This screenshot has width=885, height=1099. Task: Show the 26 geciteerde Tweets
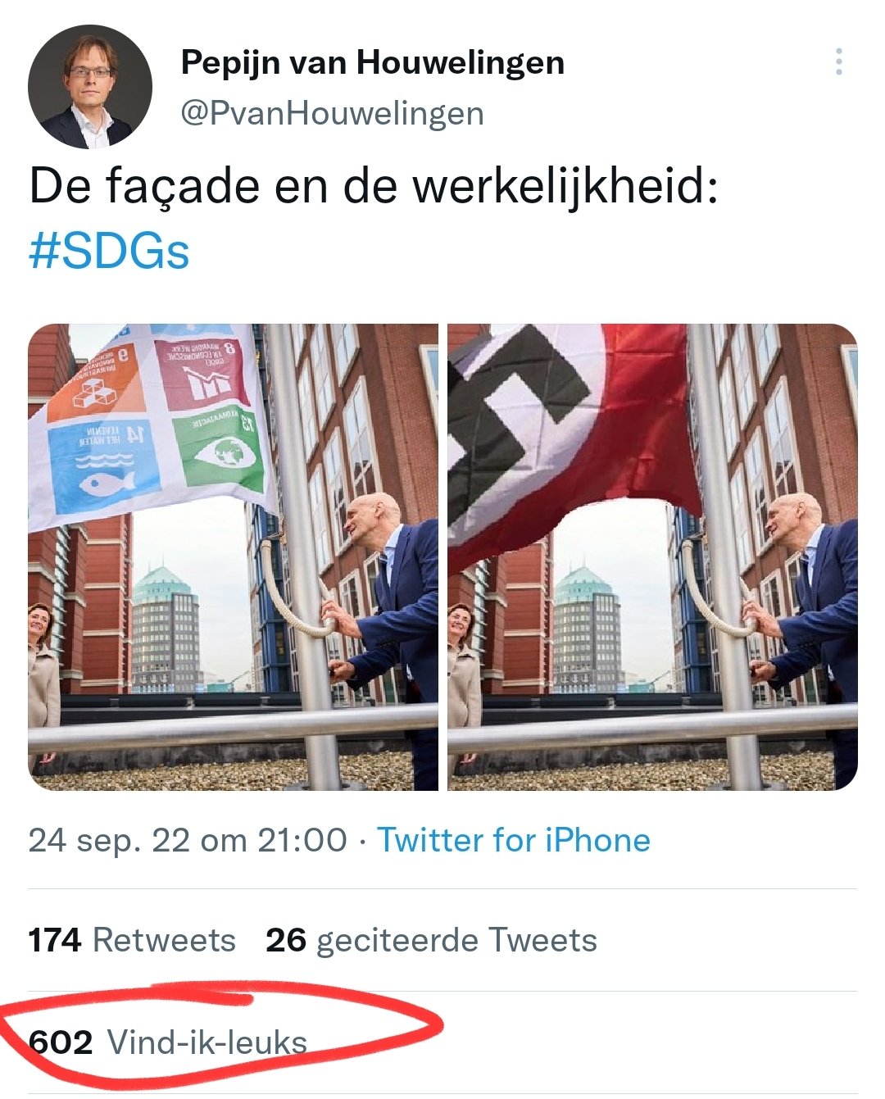pos(431,940)
